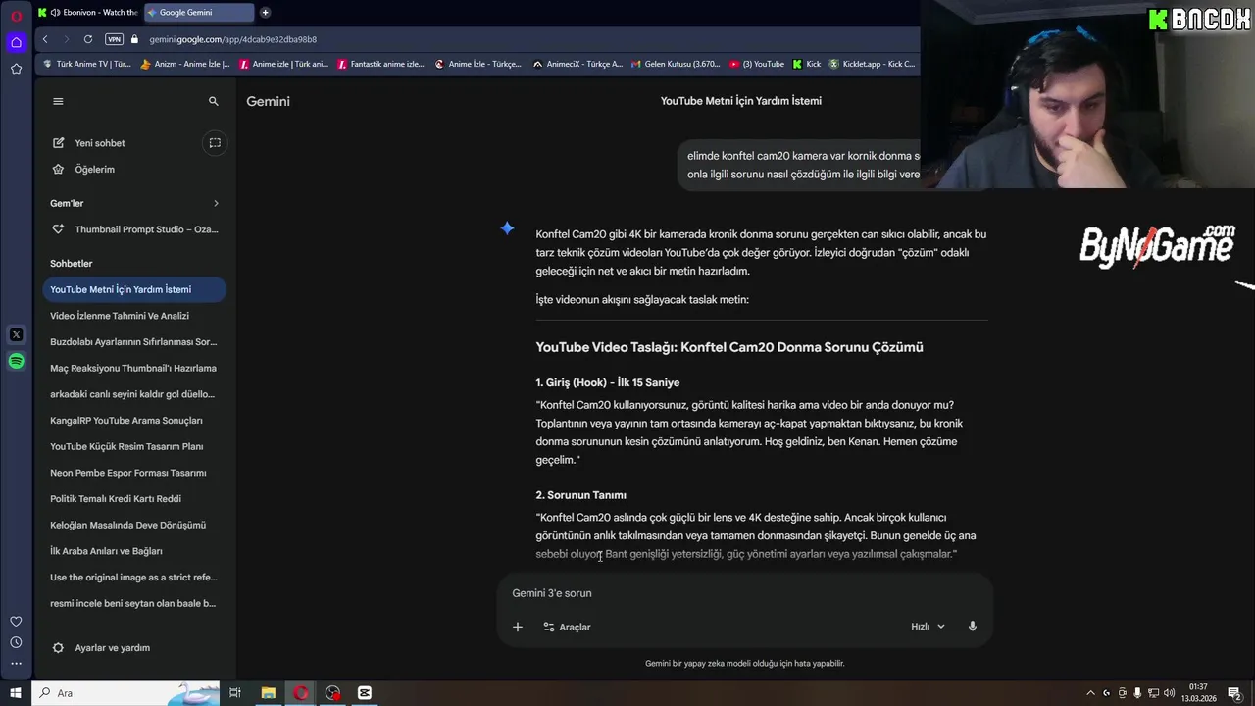
Task: Toggle the VPN badge in address bar
Action: coord(114,39)
